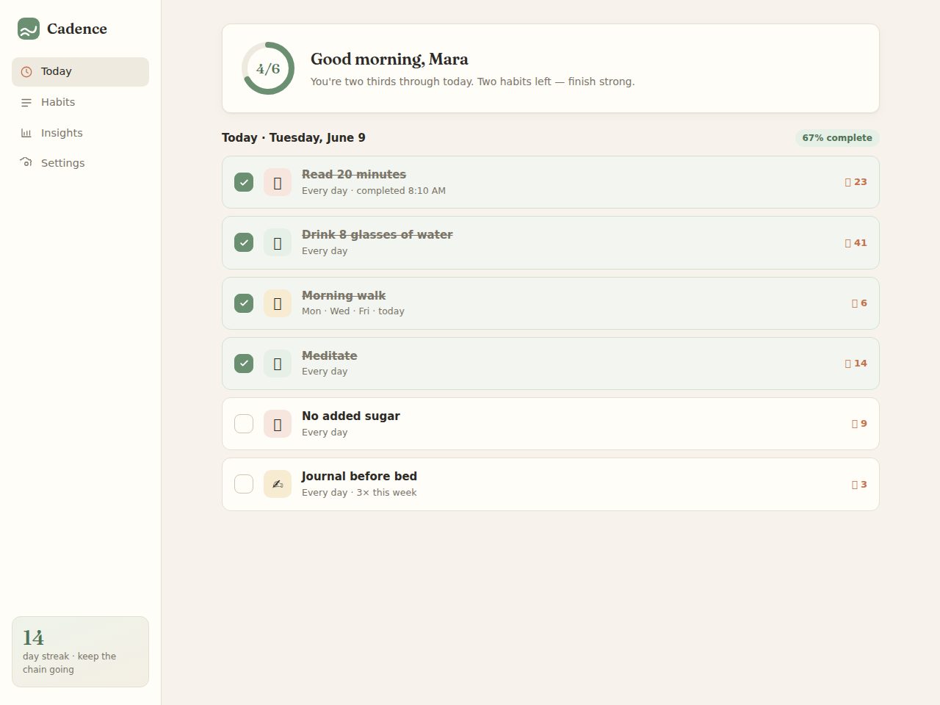The image size is (940, 705).
Task: Click the Morning walk title
Action: (344, 295)
